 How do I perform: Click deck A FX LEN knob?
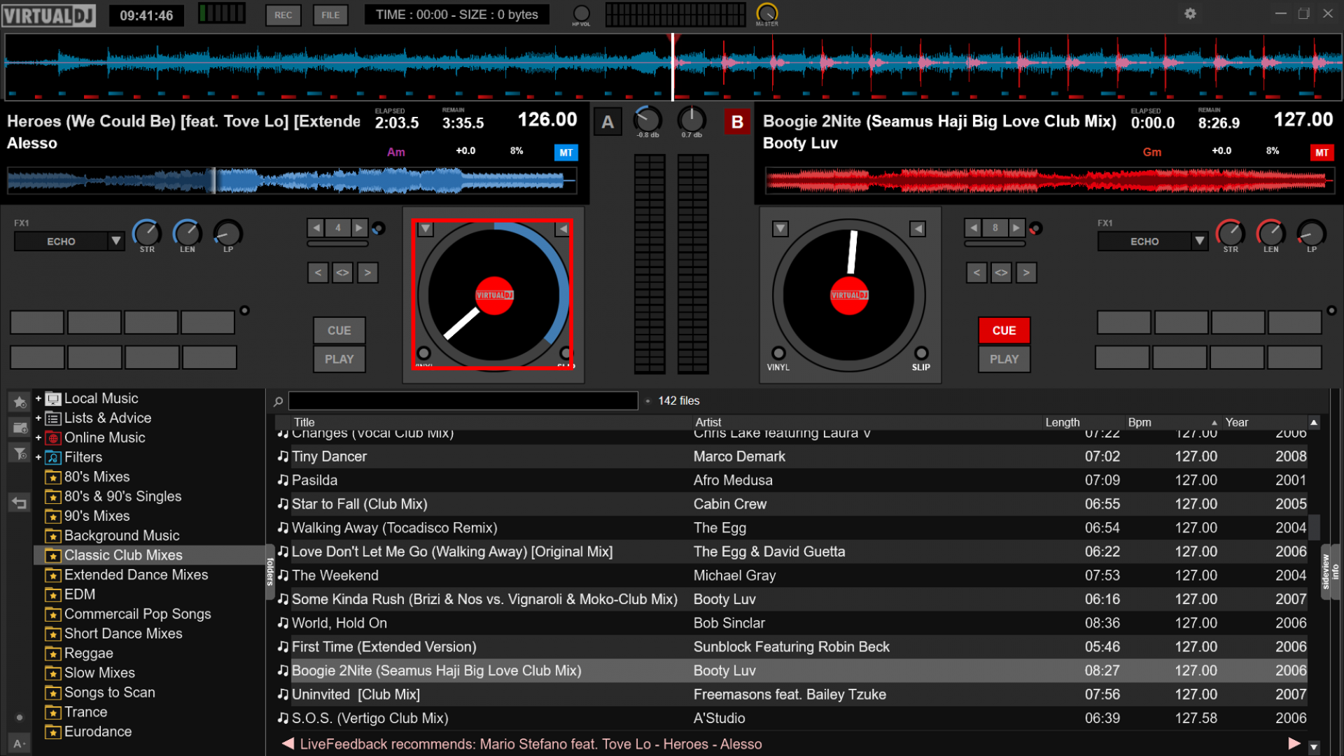click(188, 233)
